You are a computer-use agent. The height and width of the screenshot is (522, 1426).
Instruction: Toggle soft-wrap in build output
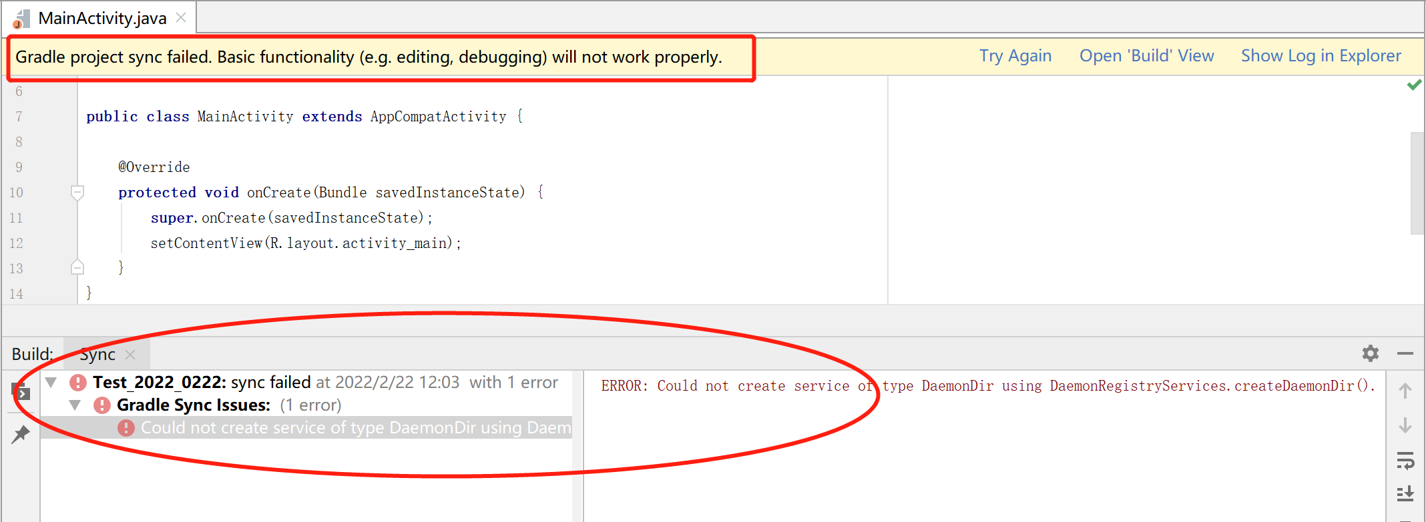[1405, 460]
